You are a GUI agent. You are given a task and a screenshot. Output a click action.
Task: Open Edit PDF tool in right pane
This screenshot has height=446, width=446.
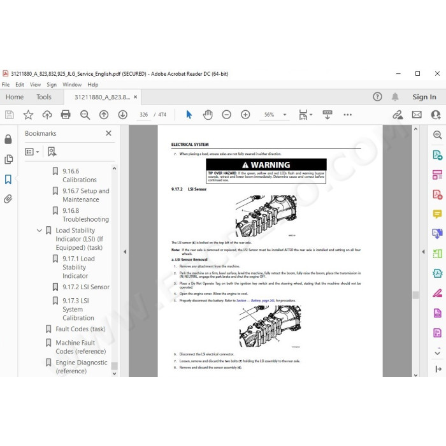438,175
